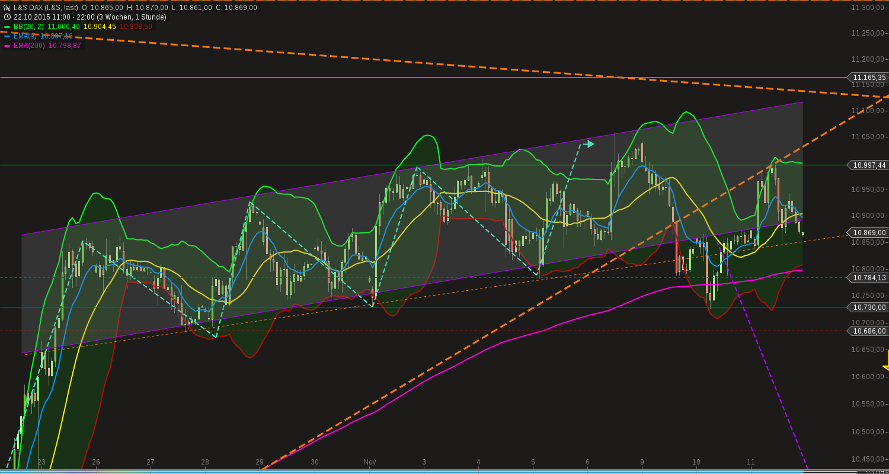Click the 11.250,00 price axis tick
889x474 pixels.
point(868,33)
